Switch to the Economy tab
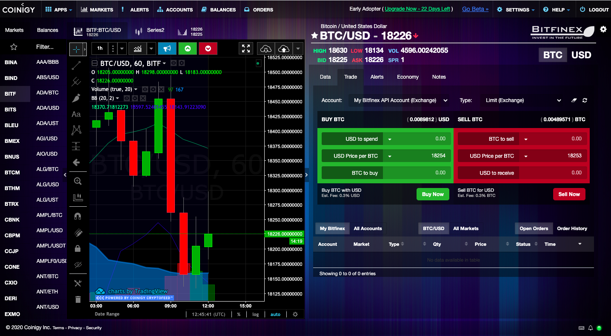Image resolution: width=611 pixels, height=336 pixels. (408, 77)
